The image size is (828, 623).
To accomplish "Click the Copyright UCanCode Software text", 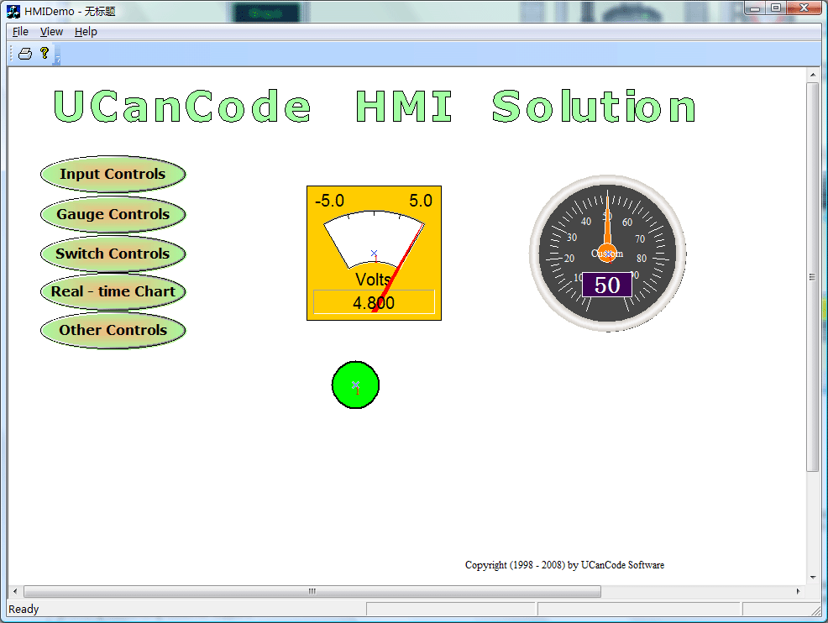I will click(564, 565).
